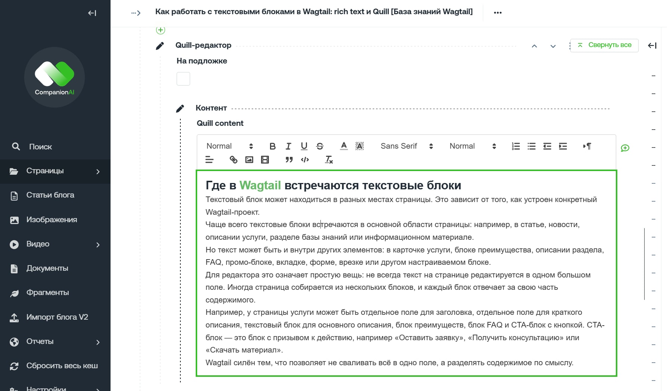Click the pencil icon beside Quill-редактор
Screen dimensions: 667x391
[x=160, y=46]
